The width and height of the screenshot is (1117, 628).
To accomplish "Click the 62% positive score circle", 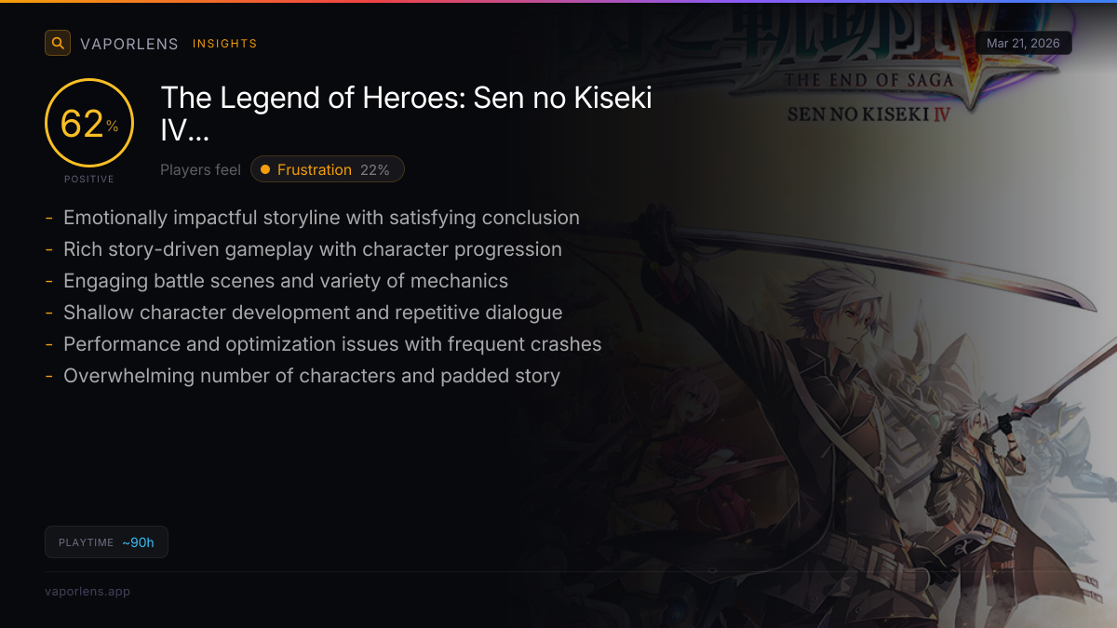I will pos(89,123).
